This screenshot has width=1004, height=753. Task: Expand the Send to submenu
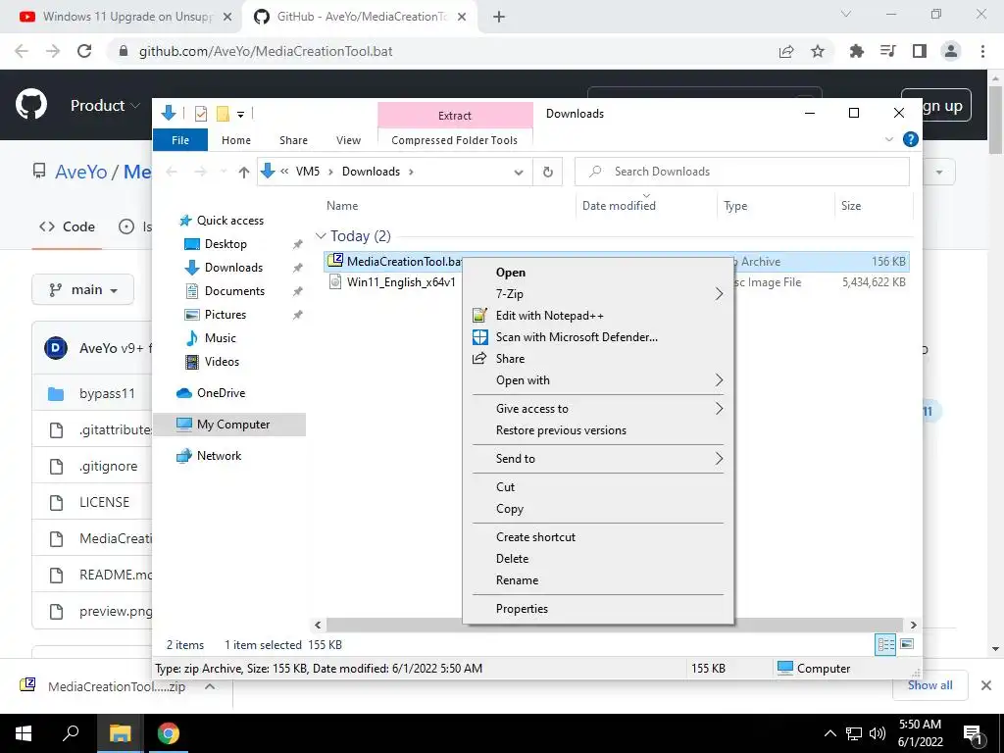598,459
